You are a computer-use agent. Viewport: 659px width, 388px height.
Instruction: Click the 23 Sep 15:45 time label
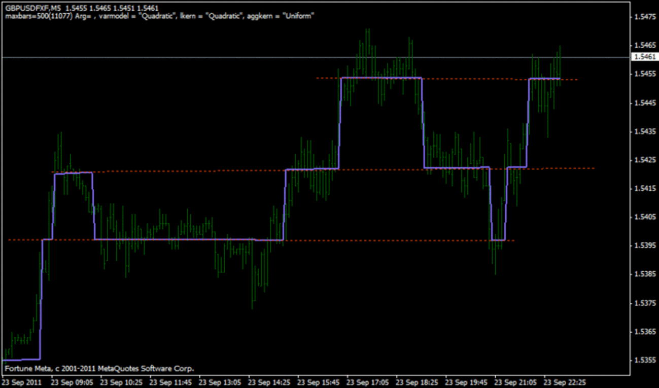(319, 381)
